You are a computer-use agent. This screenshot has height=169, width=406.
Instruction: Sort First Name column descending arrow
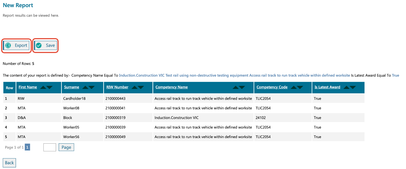click(50, 88)
